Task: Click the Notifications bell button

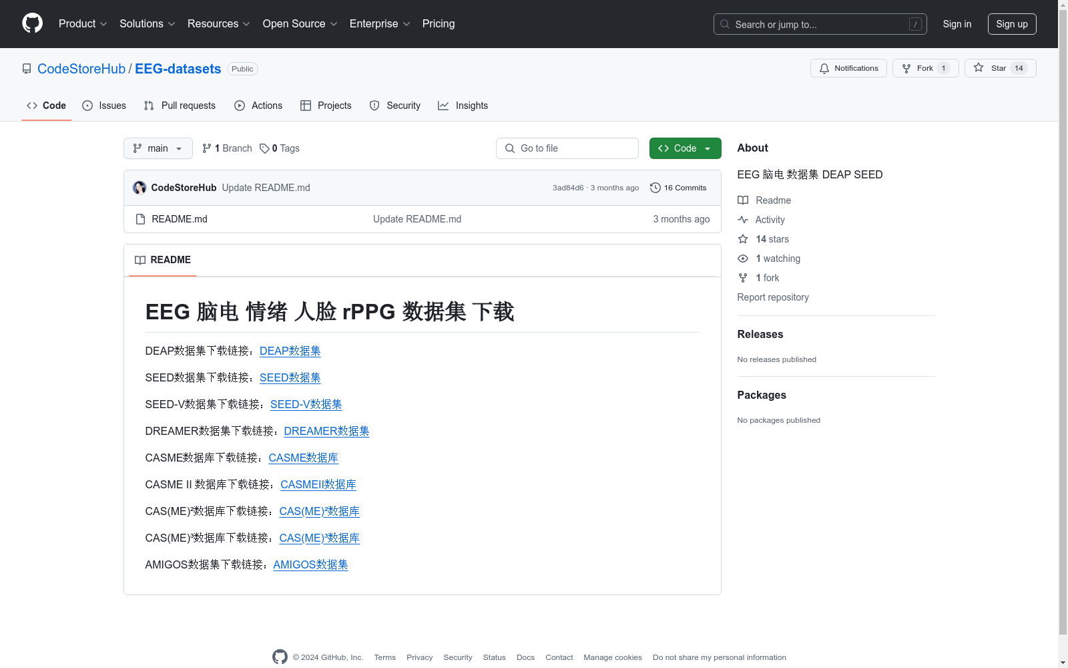Action: point(848,68)
